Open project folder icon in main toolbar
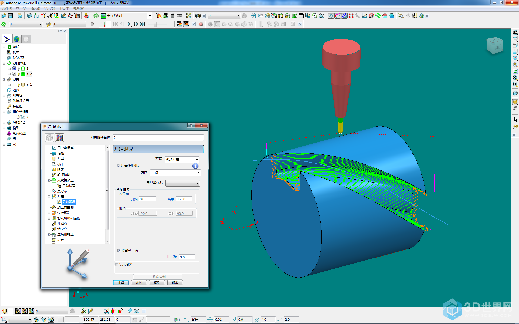 click(4, 16)
